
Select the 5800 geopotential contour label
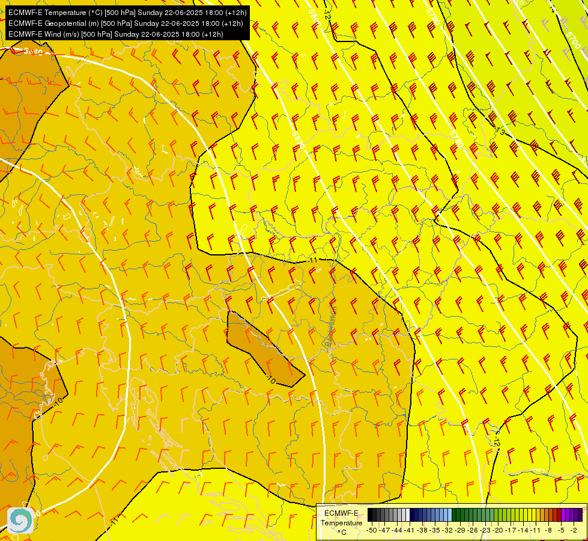coord(315,17)
